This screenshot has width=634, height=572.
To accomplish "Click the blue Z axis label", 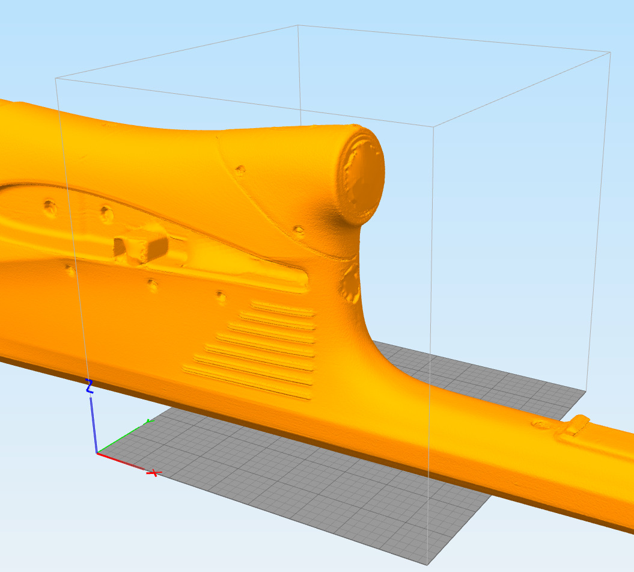I will (x=90, y=386).
